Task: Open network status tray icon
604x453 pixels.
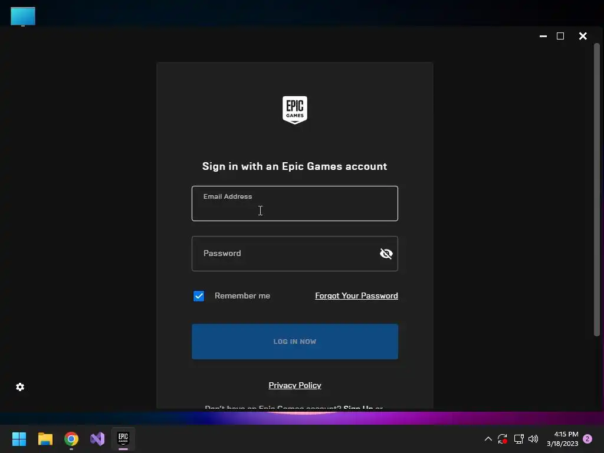Action: pos(518,439)
